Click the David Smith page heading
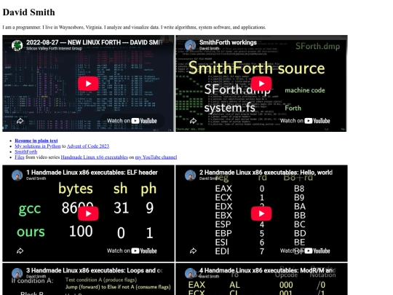The image size is (393, 295). coord(29,12)
